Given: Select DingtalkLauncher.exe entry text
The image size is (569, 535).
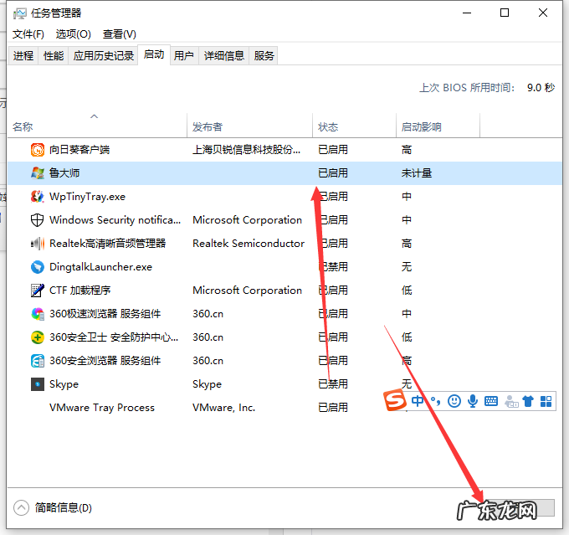Looking at the screenshot, I should coord(101,267).
